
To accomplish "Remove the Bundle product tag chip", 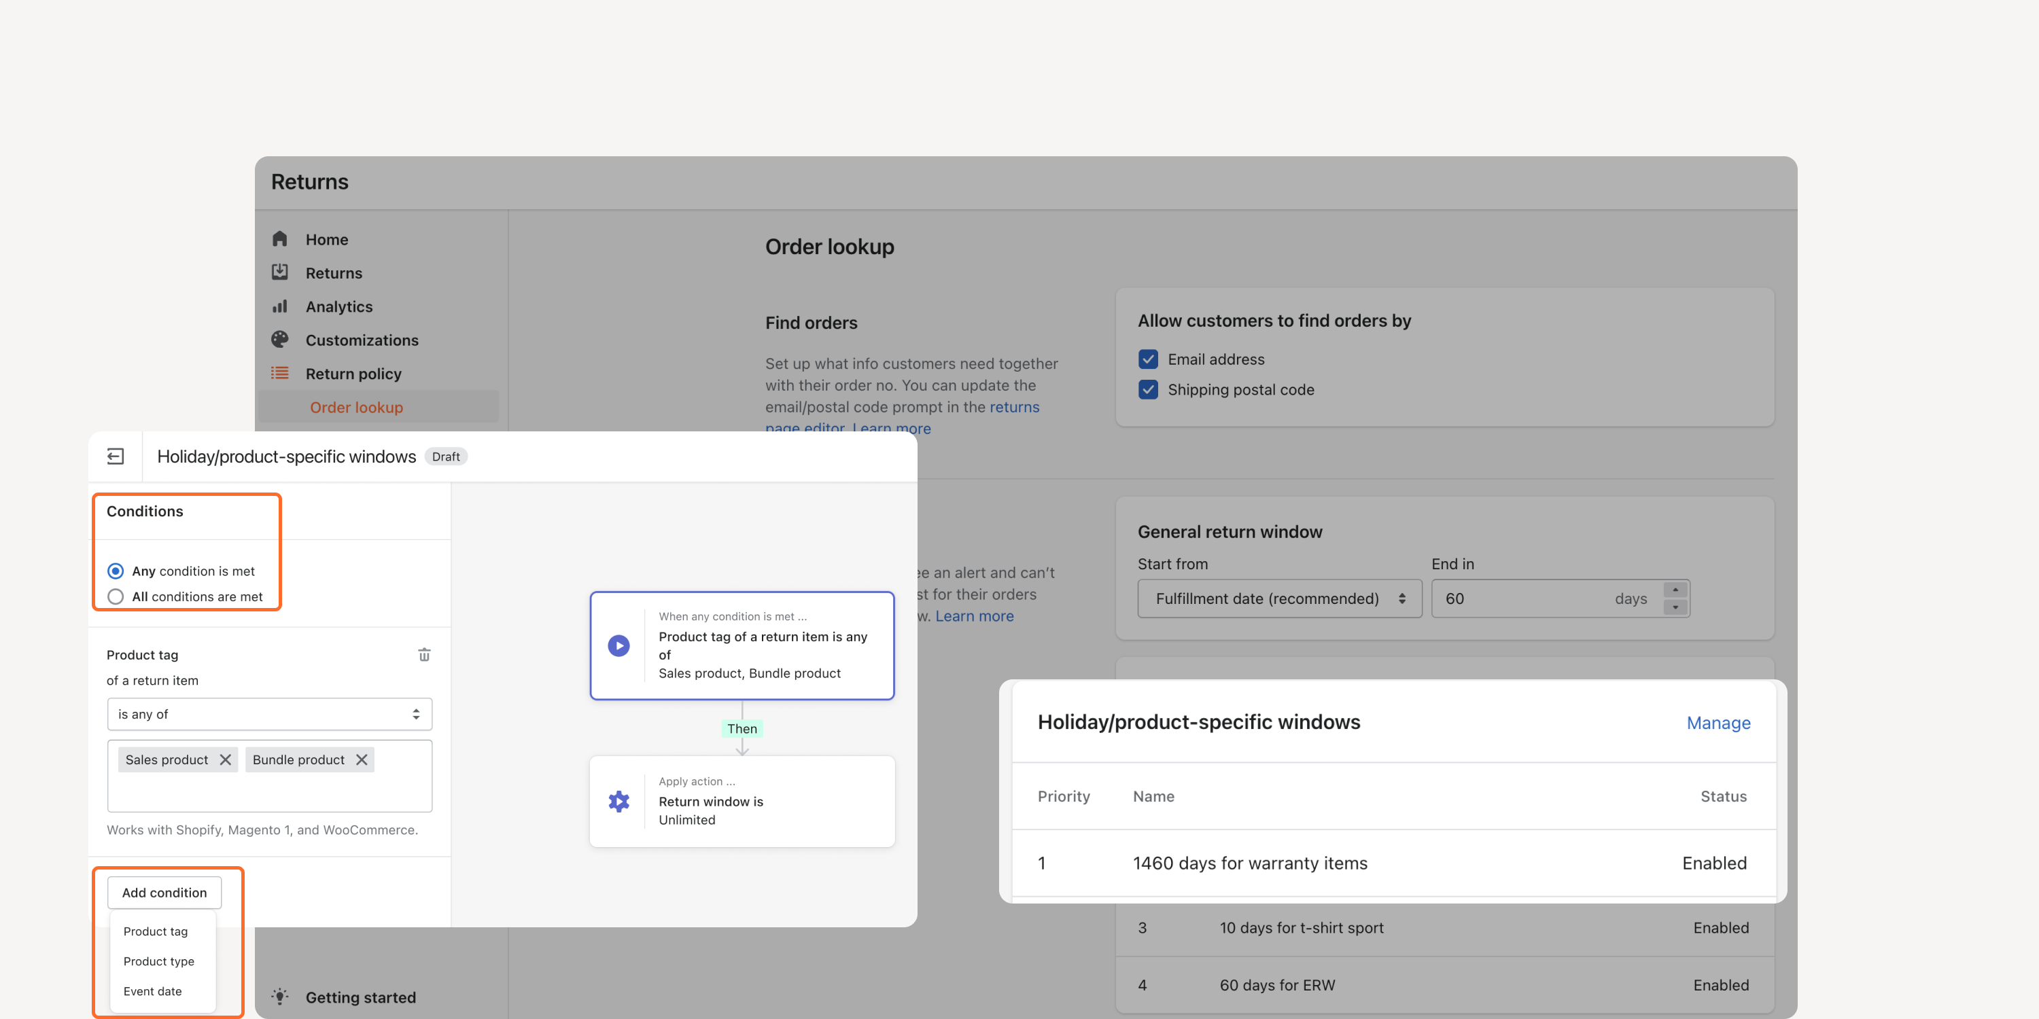I will 362,759.
